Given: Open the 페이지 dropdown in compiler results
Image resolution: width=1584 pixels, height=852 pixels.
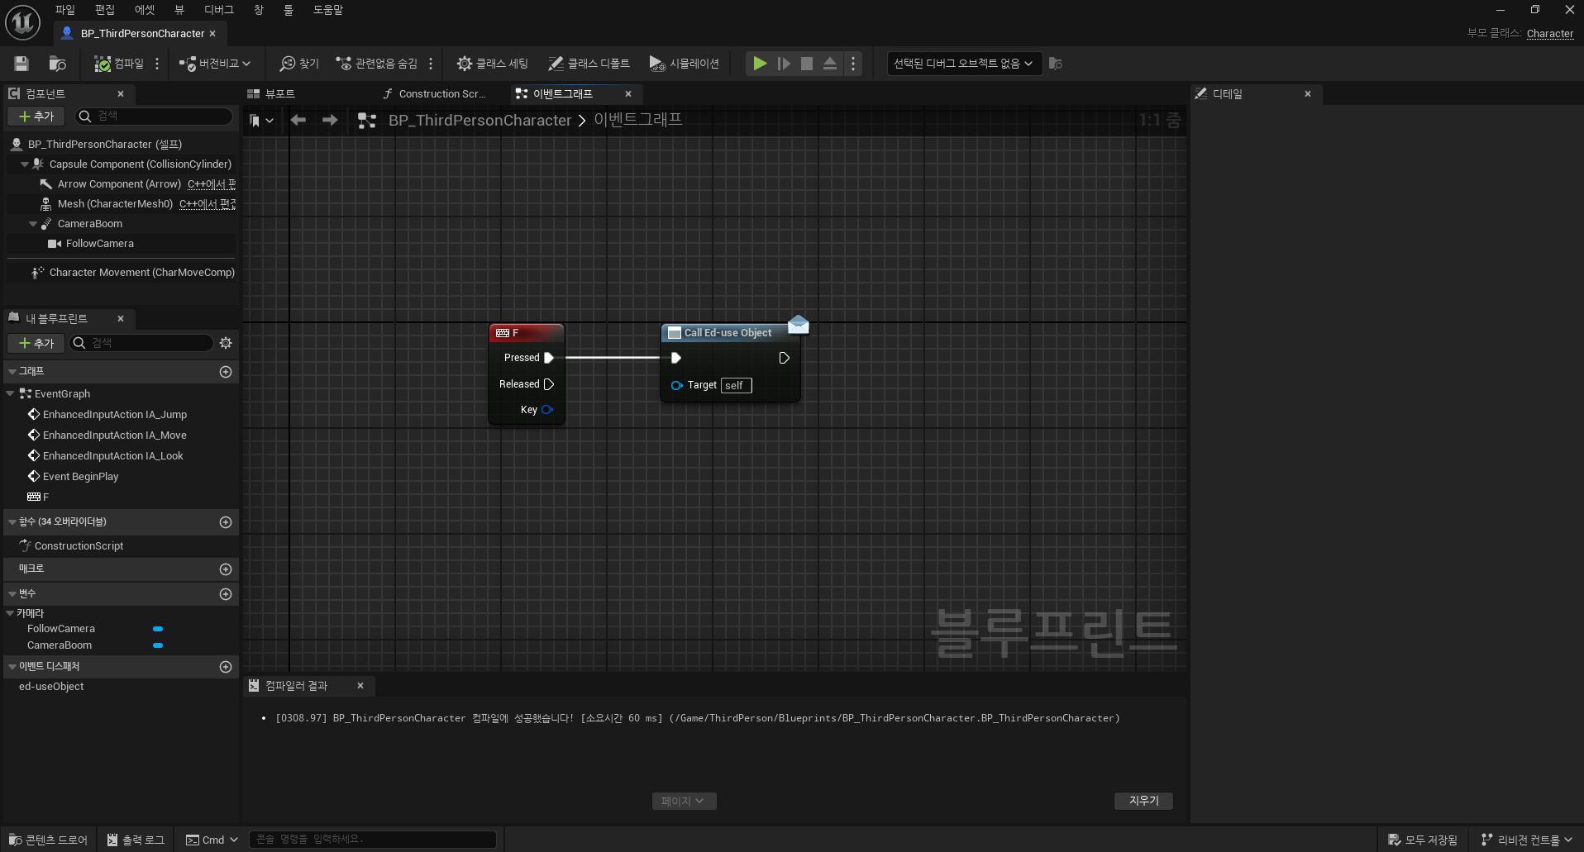Looking at the screenshot, I should (x=684, y=801).
